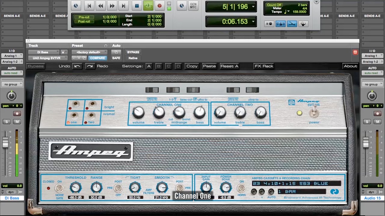Click the Channel Two normal input jack
This screenshot has width=385, height=216.
(92, 115)
